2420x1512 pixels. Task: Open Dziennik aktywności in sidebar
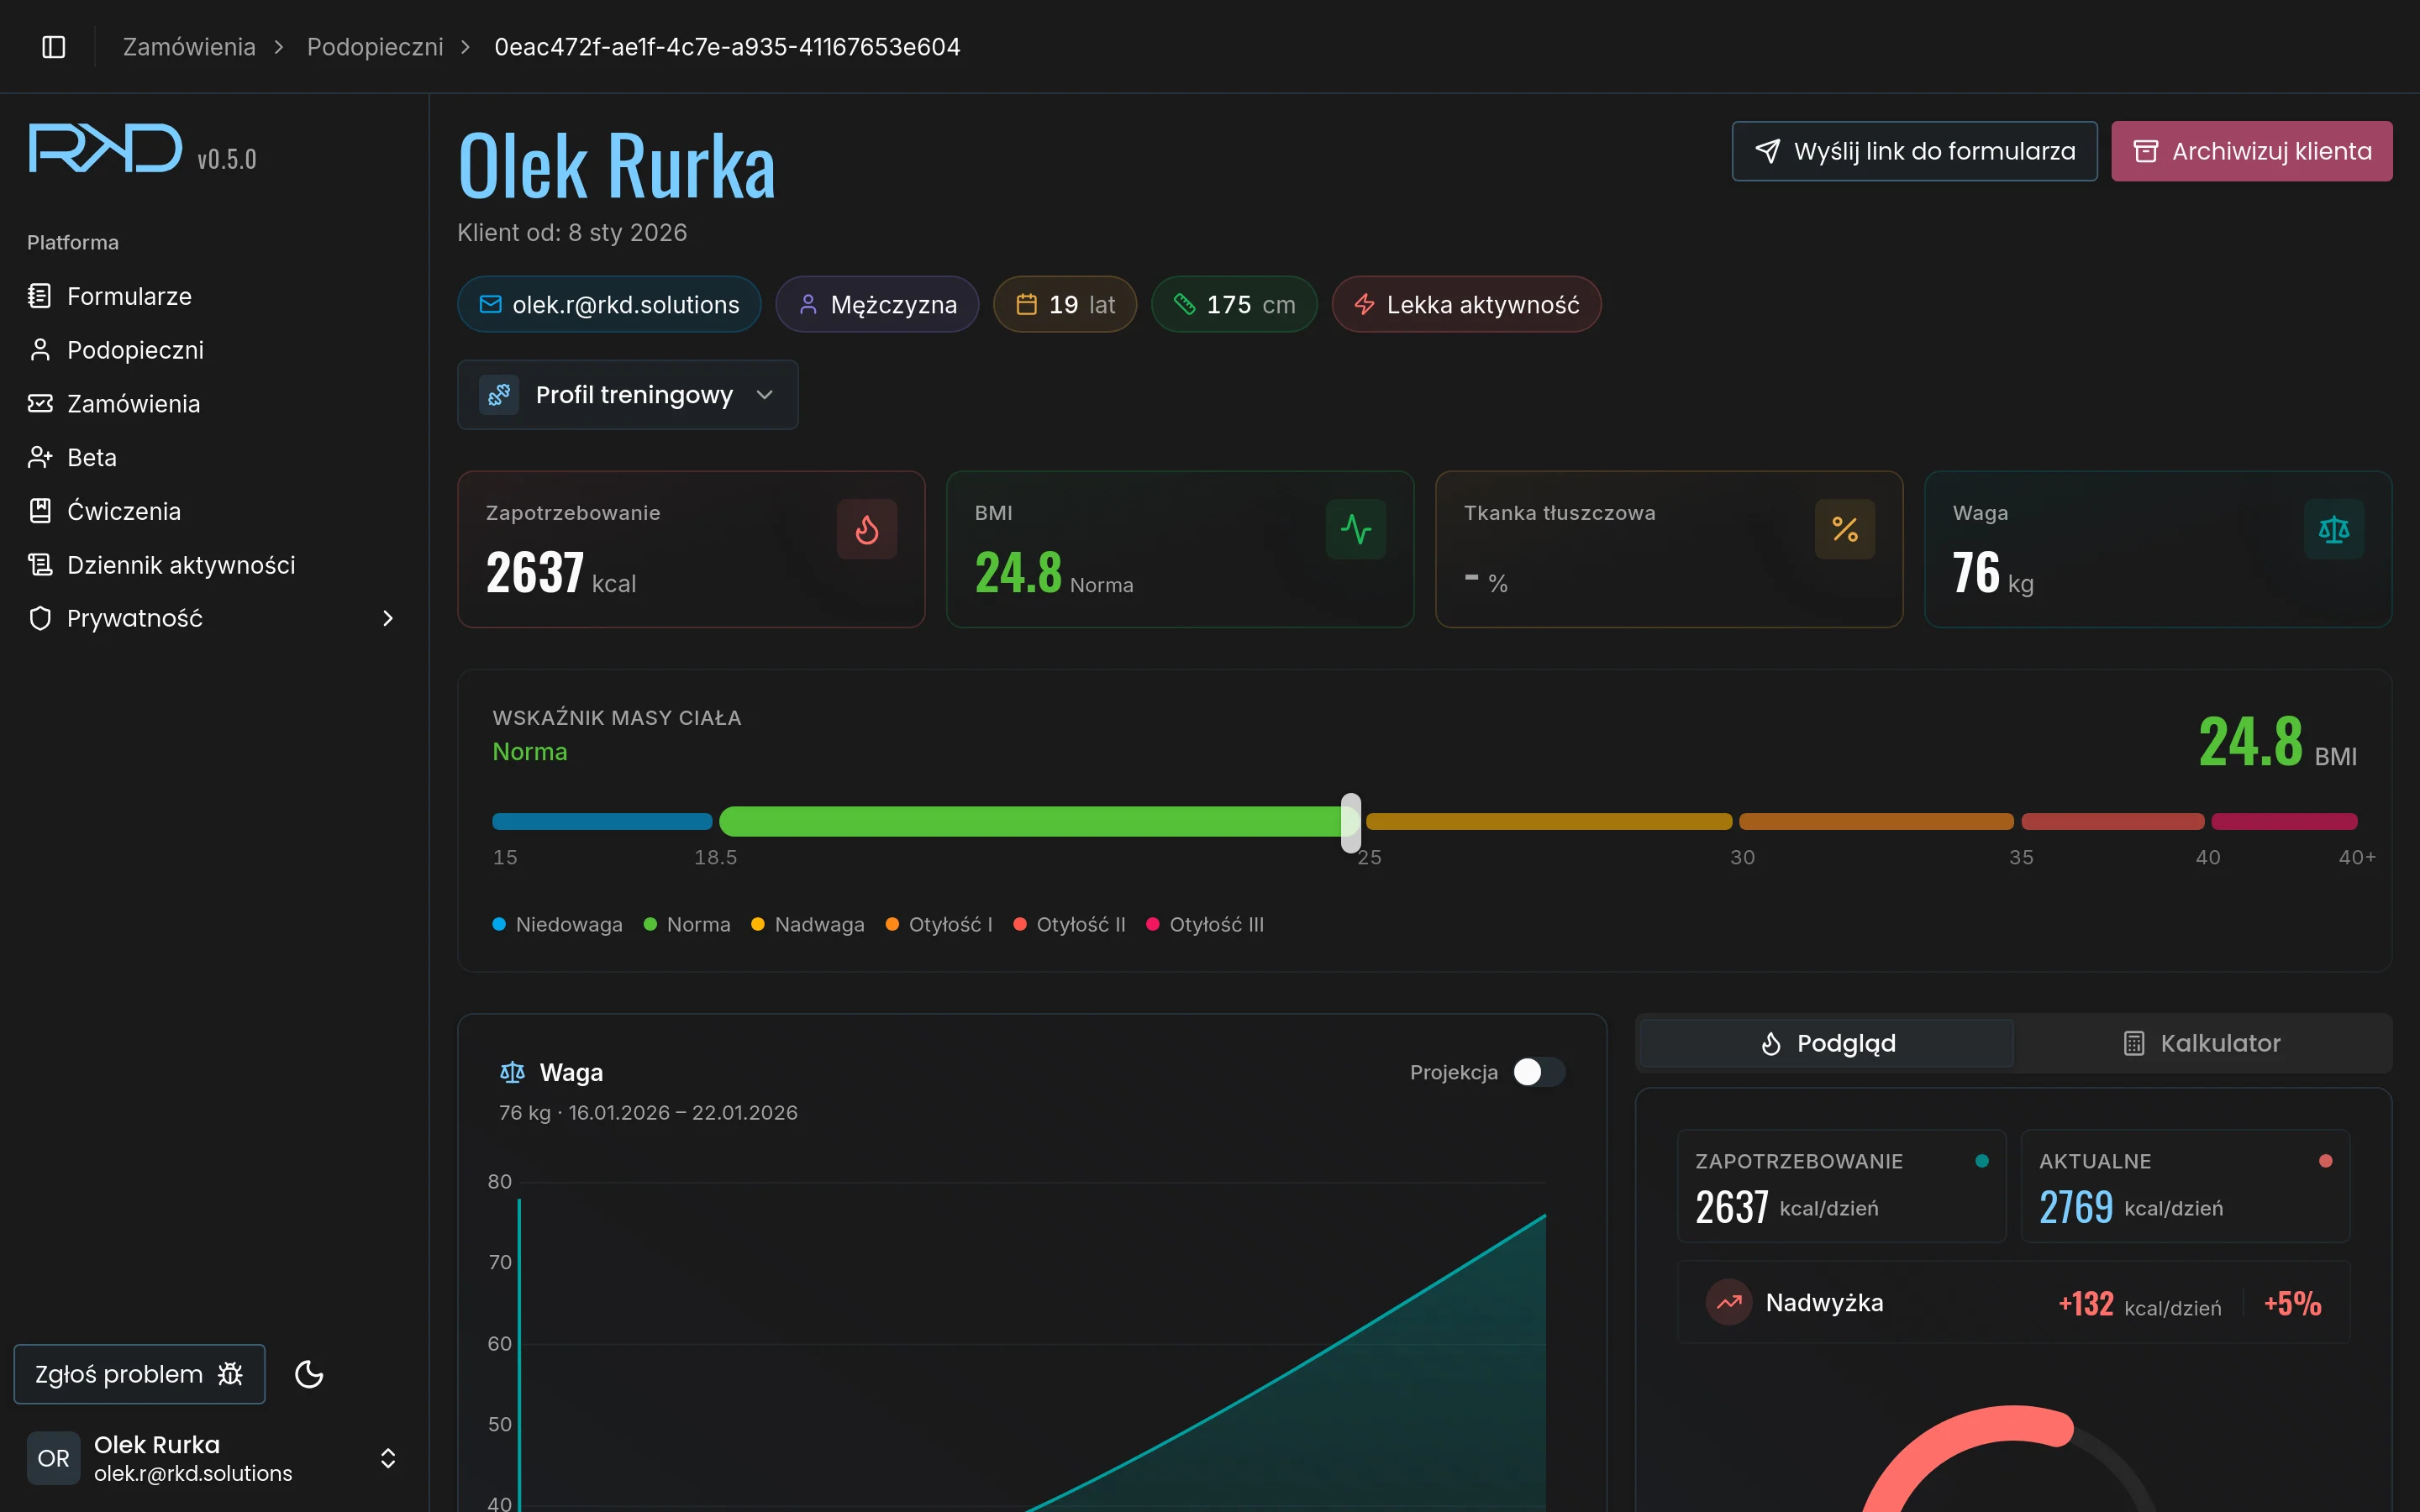coord(181,565)
